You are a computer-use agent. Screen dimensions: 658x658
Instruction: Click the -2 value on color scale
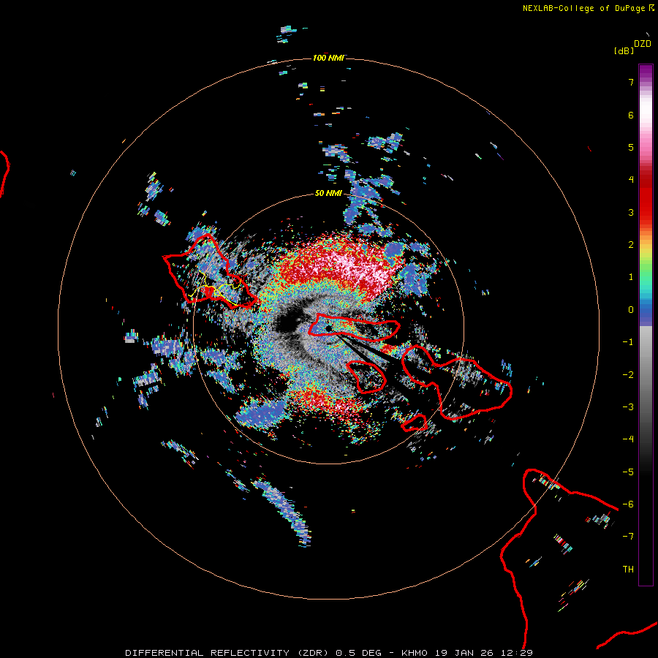(x=628, y=375)
